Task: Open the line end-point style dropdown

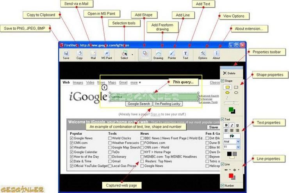Action: [x=239, y=170]
